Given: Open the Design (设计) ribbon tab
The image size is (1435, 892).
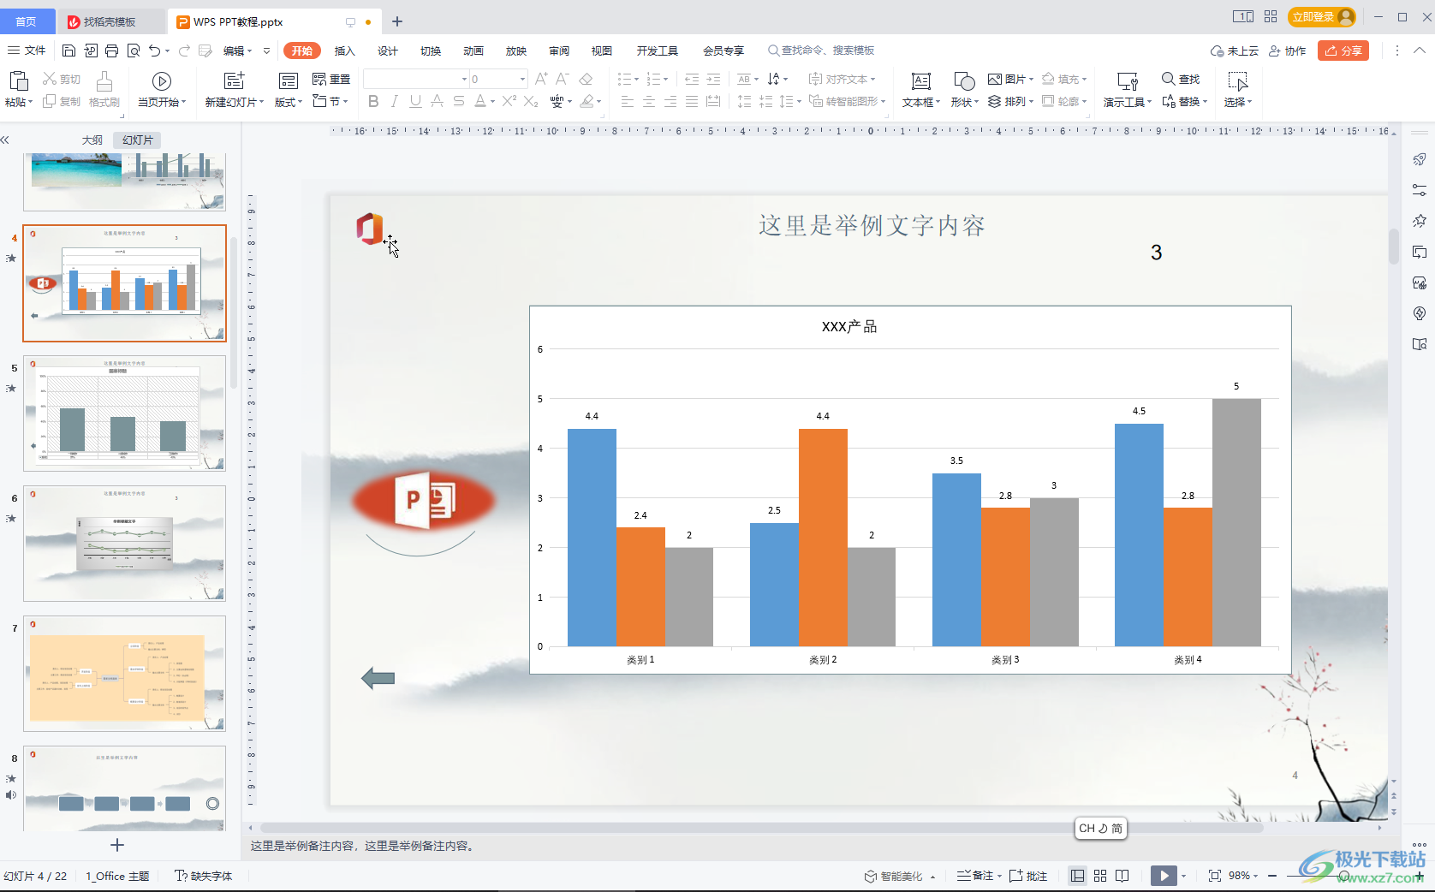Looking at the screenshot, I should [388, 51].
